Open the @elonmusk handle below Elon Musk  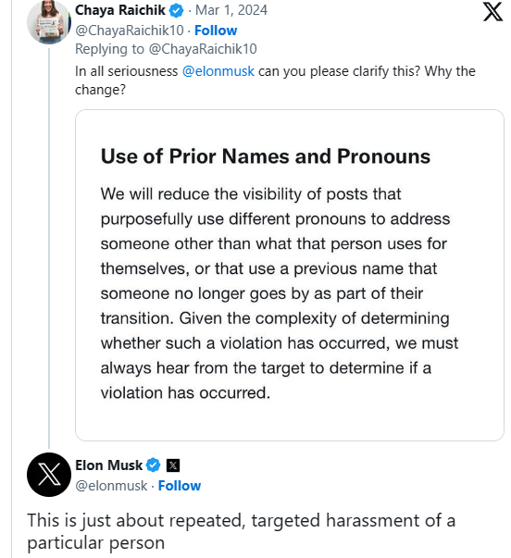tap(111, 486)
